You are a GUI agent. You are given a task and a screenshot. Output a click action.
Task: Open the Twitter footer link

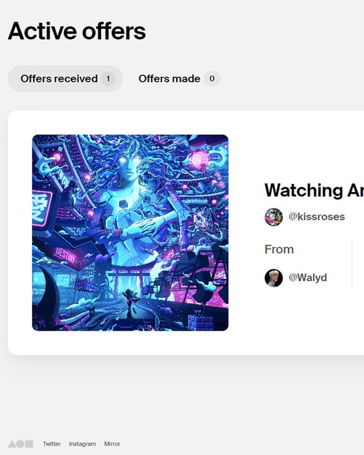52,444
